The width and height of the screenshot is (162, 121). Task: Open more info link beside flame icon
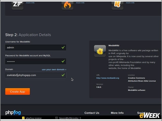click(x=80, y=3)
